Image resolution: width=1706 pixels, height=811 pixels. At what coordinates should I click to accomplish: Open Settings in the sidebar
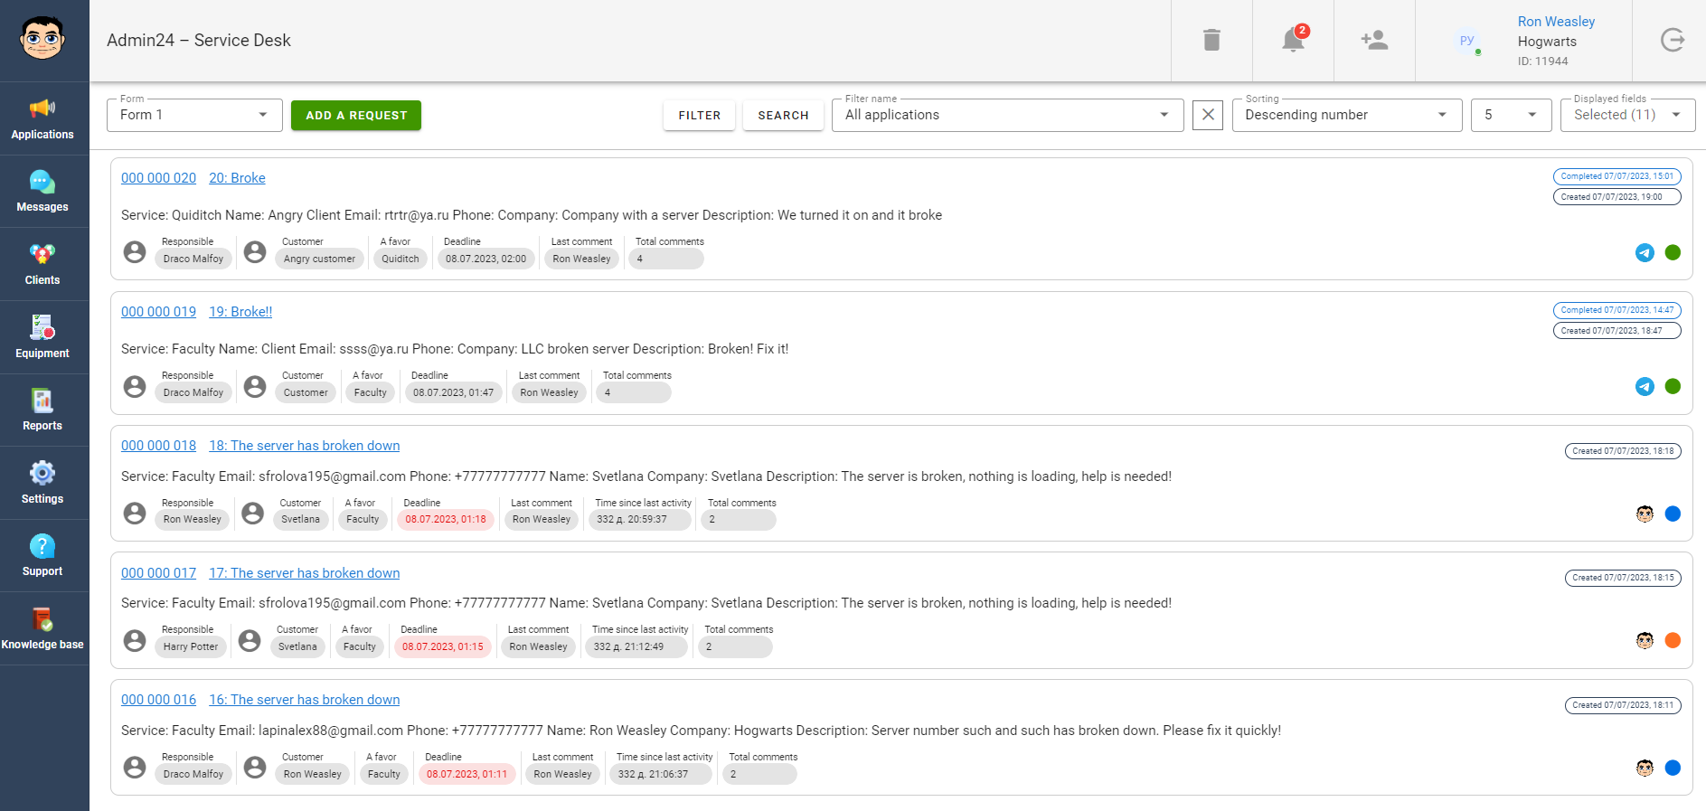pos(42,483)
